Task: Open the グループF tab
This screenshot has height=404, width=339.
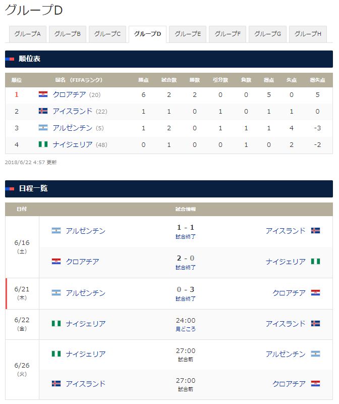Action: pos(228,34)
